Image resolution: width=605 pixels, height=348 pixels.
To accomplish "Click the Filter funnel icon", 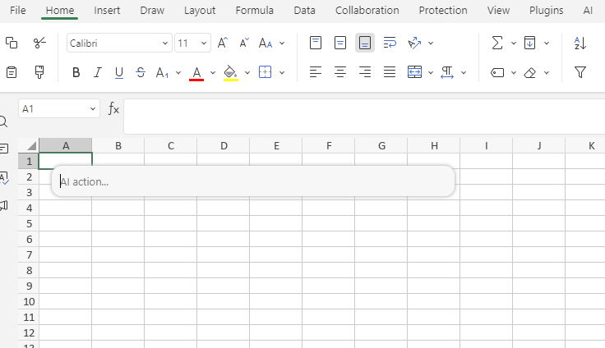I will [x=580, y=72].
